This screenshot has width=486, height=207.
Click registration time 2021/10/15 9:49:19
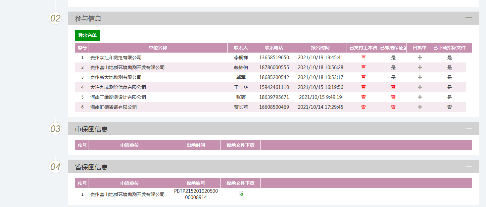[x=320, y=97]
